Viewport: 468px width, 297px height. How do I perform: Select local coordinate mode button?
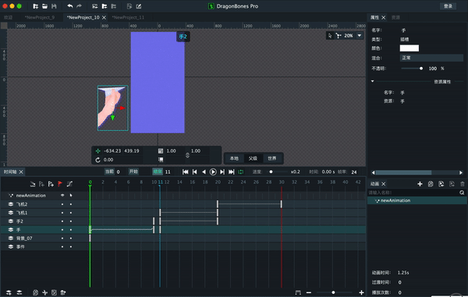point(234,158)
